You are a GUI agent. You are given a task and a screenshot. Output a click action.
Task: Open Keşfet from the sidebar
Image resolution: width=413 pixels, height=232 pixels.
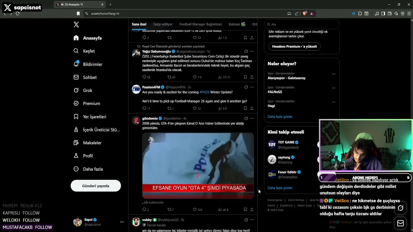[84, 51]
